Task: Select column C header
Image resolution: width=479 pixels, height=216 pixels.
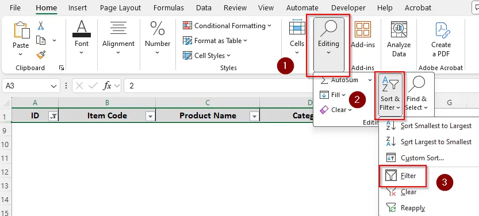Action: (208, 103)
